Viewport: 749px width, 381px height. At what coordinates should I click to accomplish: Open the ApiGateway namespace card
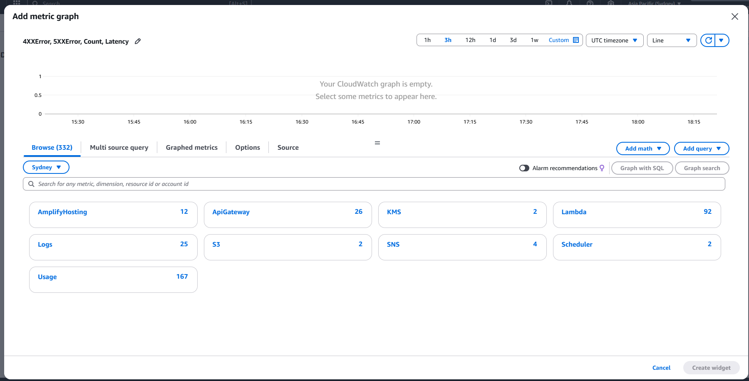[x=288, y=215]
